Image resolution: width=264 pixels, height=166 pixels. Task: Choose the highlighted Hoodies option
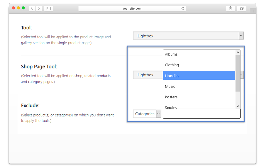pos(199,75)
